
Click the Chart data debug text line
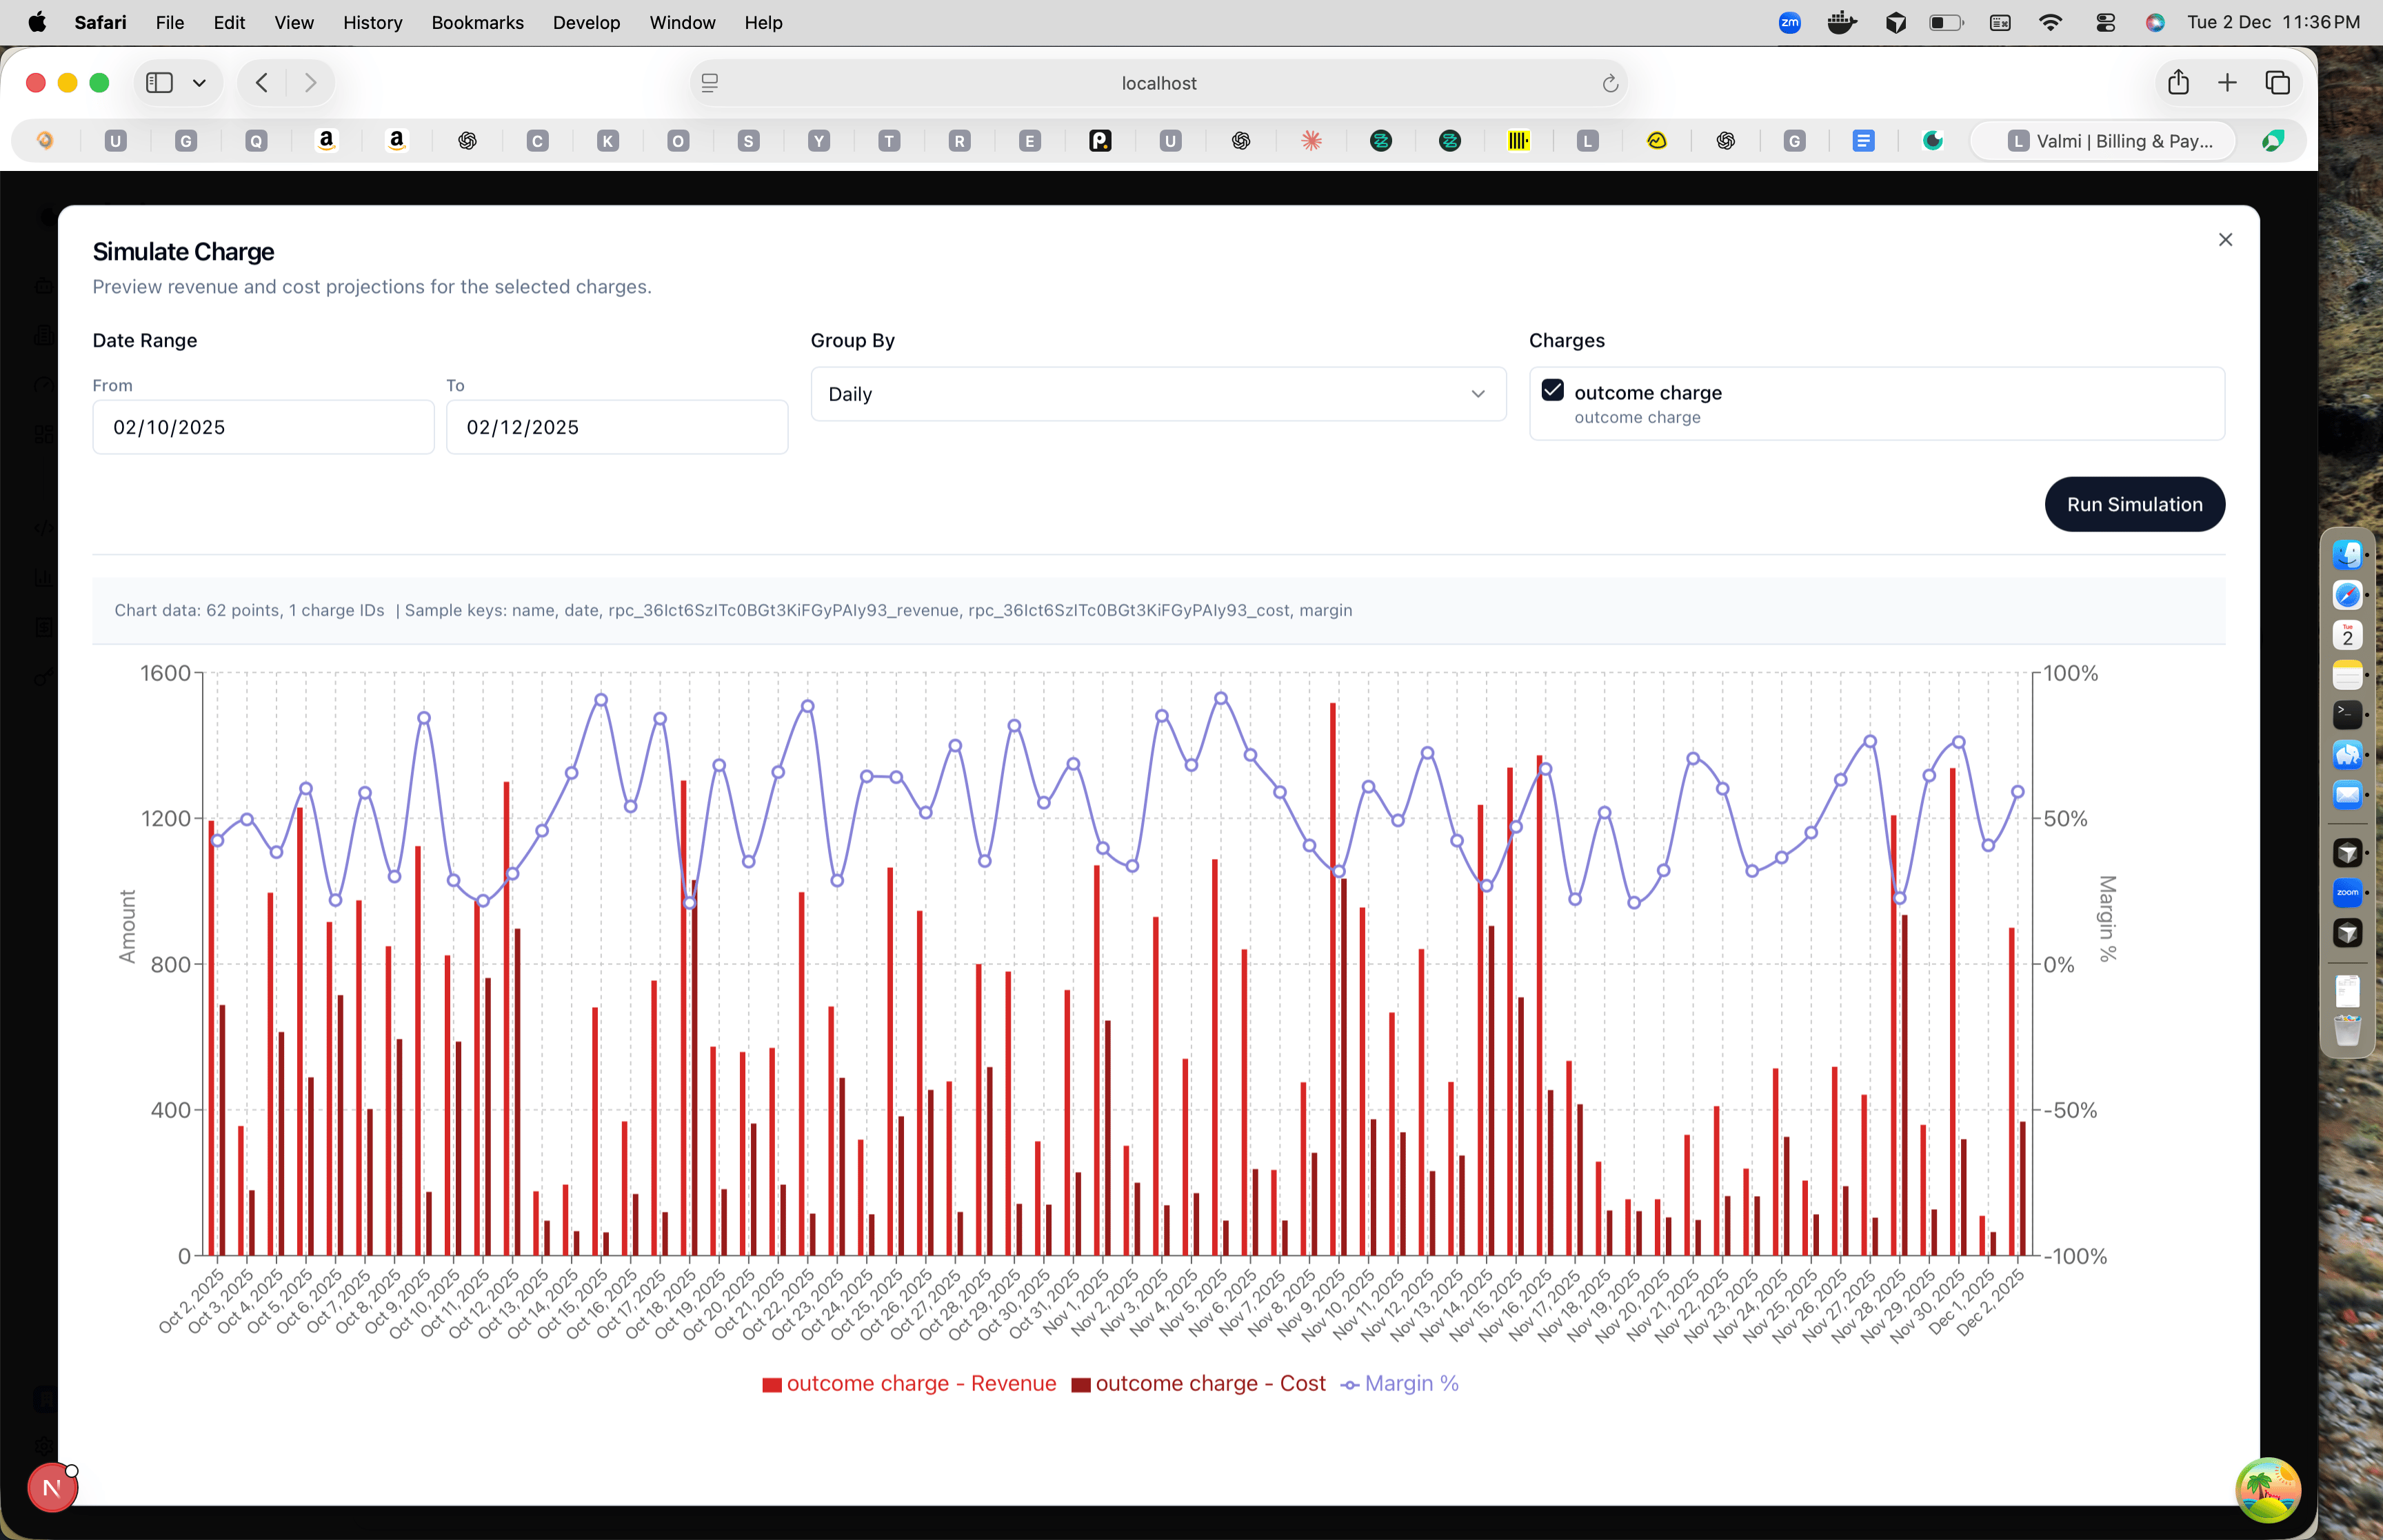tap(733, 610)
